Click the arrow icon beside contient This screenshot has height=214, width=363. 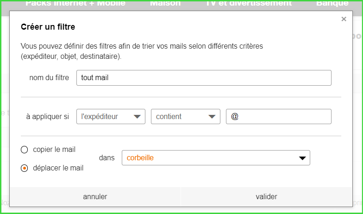point(212,117)
